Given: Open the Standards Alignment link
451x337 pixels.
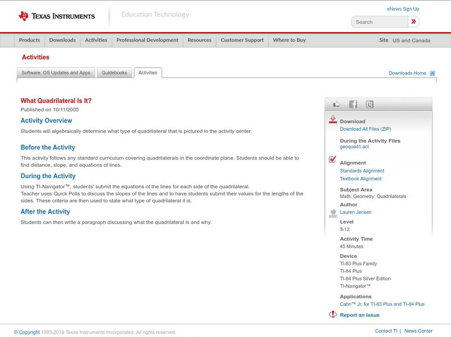Looking at the screenshot, I should [x=362, y=171].
